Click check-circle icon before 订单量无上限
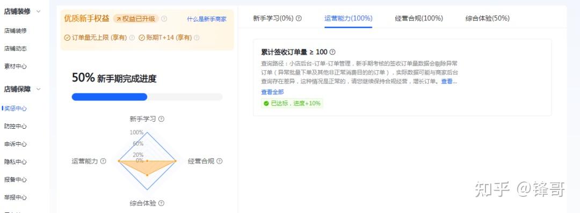580x213 pixels. pos(67,38)
